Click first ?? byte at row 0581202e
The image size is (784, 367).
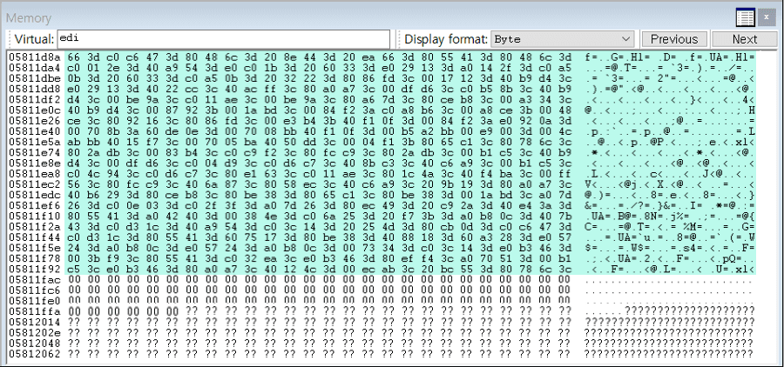click(73, 332)
